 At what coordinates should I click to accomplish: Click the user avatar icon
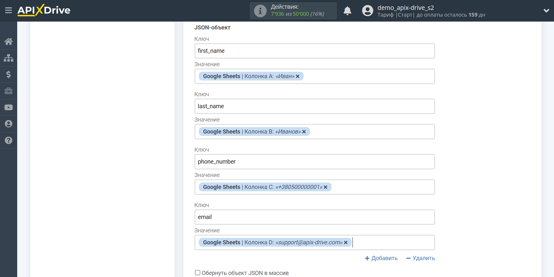367,11
